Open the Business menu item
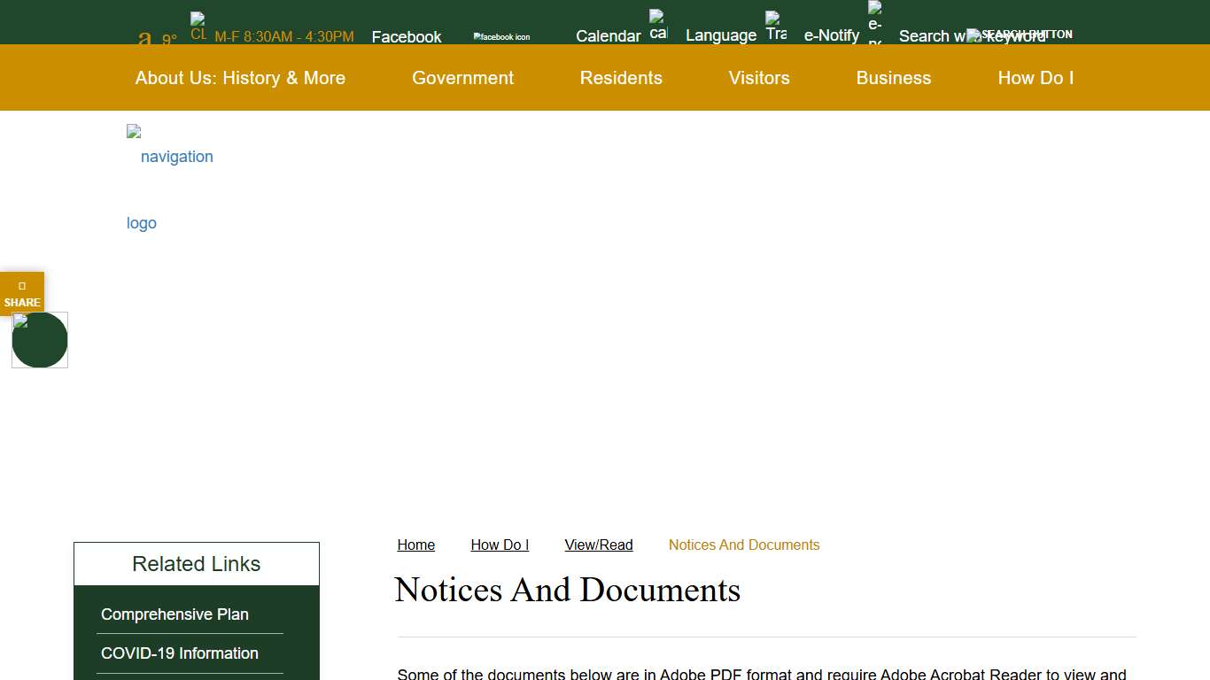 (x=893, y=78)
